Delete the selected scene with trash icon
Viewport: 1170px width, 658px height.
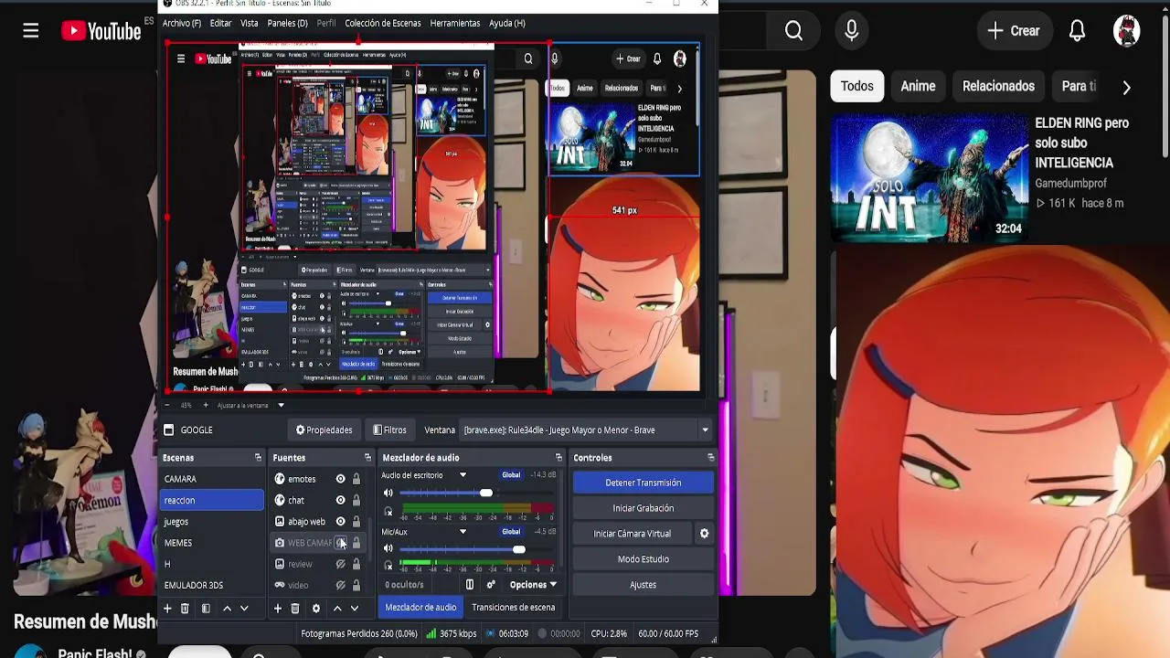(185, 609)
